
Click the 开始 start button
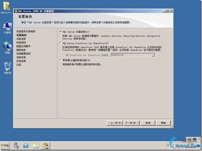tap(5, 145)
